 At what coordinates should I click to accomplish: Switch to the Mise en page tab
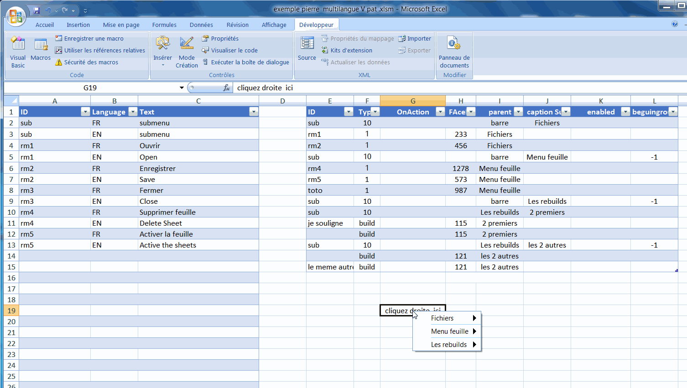tap(121, 25)
